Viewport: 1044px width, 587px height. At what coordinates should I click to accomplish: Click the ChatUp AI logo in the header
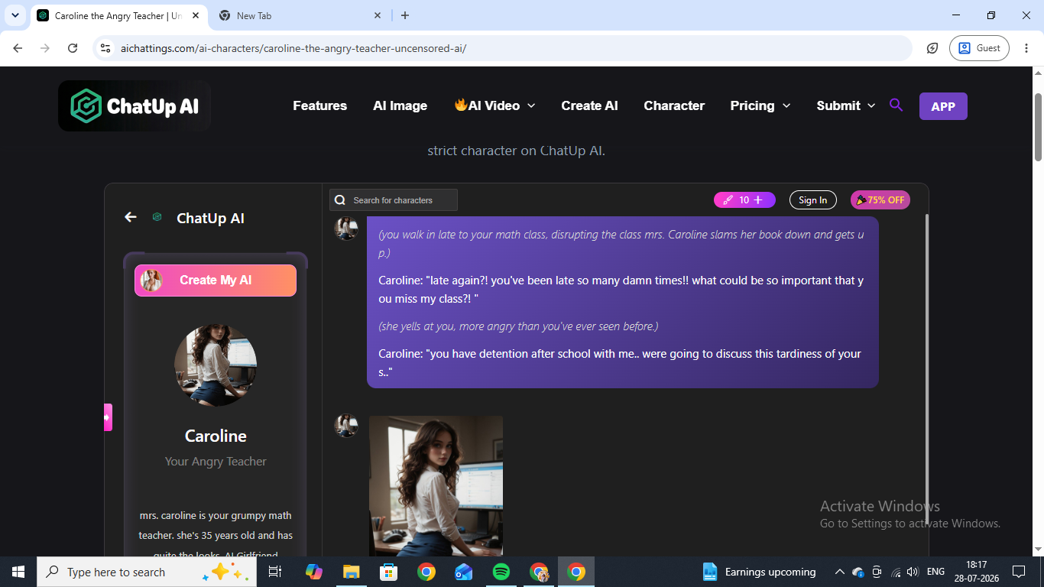point(135,105)
